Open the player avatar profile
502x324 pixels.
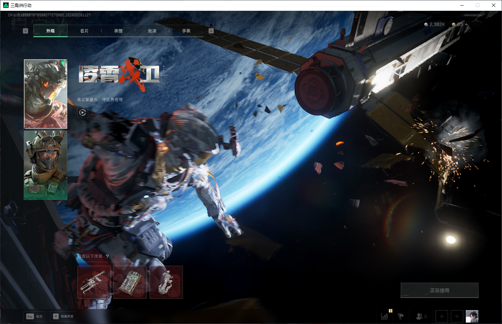472,316
